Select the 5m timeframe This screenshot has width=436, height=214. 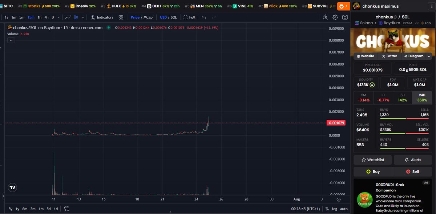click(x=22, y=17)
